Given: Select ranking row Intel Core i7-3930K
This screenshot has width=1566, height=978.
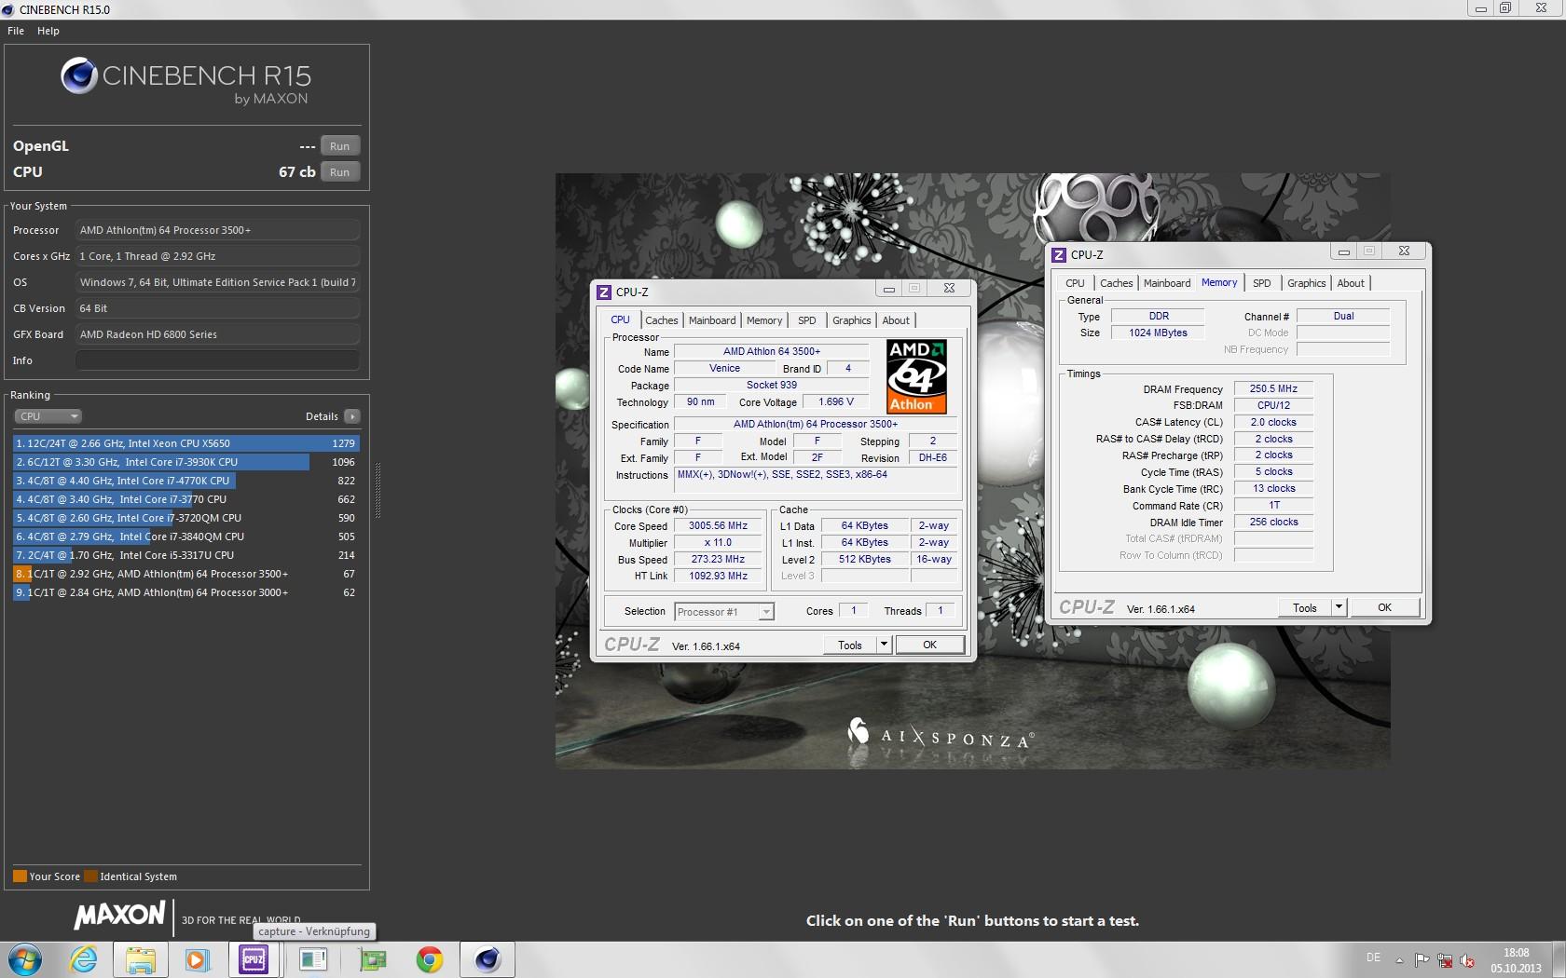Looking at the screenshot, I should click(186, 462).
